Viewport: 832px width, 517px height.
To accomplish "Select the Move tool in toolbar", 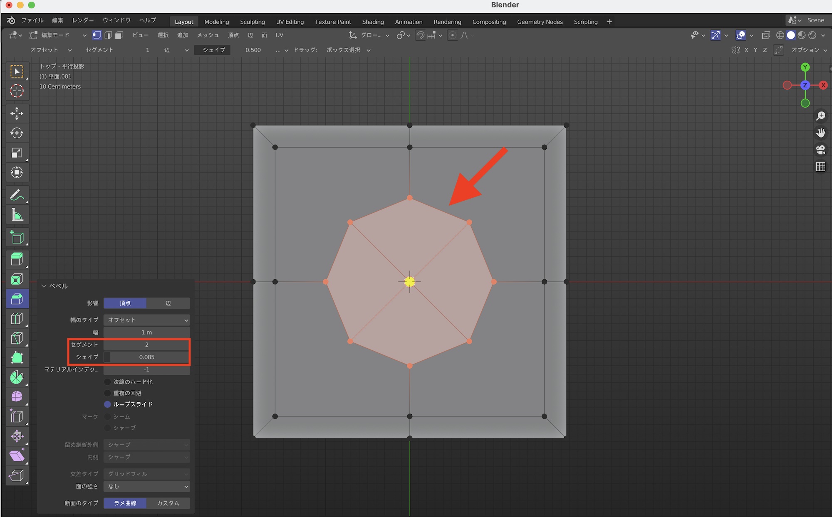I will [17, 113].
